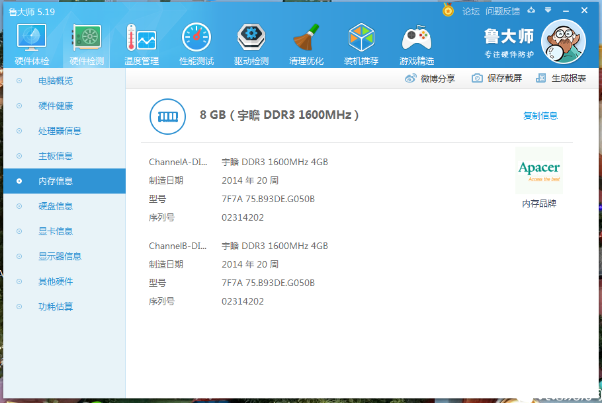Select 主板信息 in sidebar
The image size is (602, 403).
point(64,156)
